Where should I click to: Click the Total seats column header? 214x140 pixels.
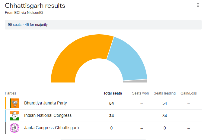(113, 93)
